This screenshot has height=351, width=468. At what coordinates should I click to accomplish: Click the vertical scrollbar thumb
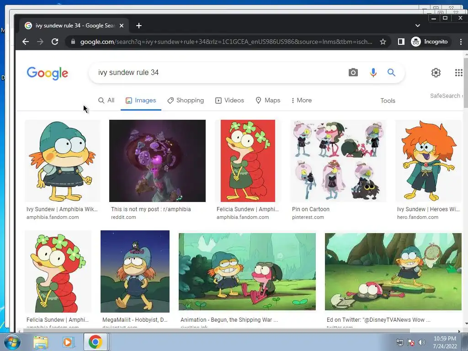tap(466, 84)
